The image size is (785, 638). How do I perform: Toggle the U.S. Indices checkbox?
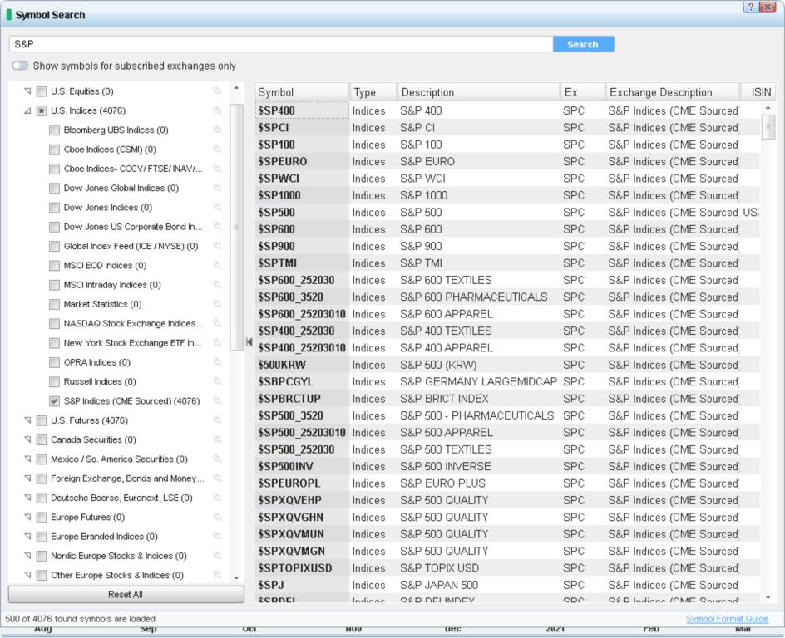[x=42, y=110]
